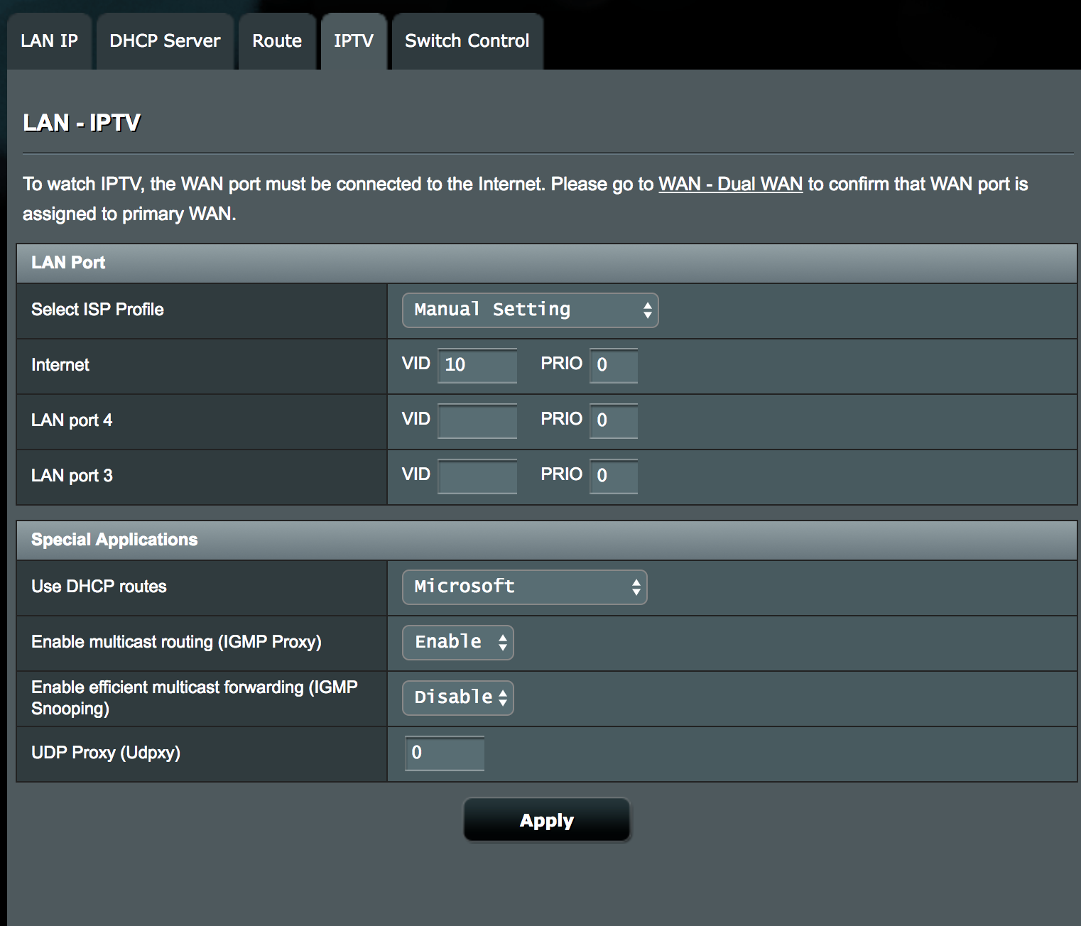Go to the Switch Control tab
This screenshot has width=1081, height=926.
pos(467,41)
